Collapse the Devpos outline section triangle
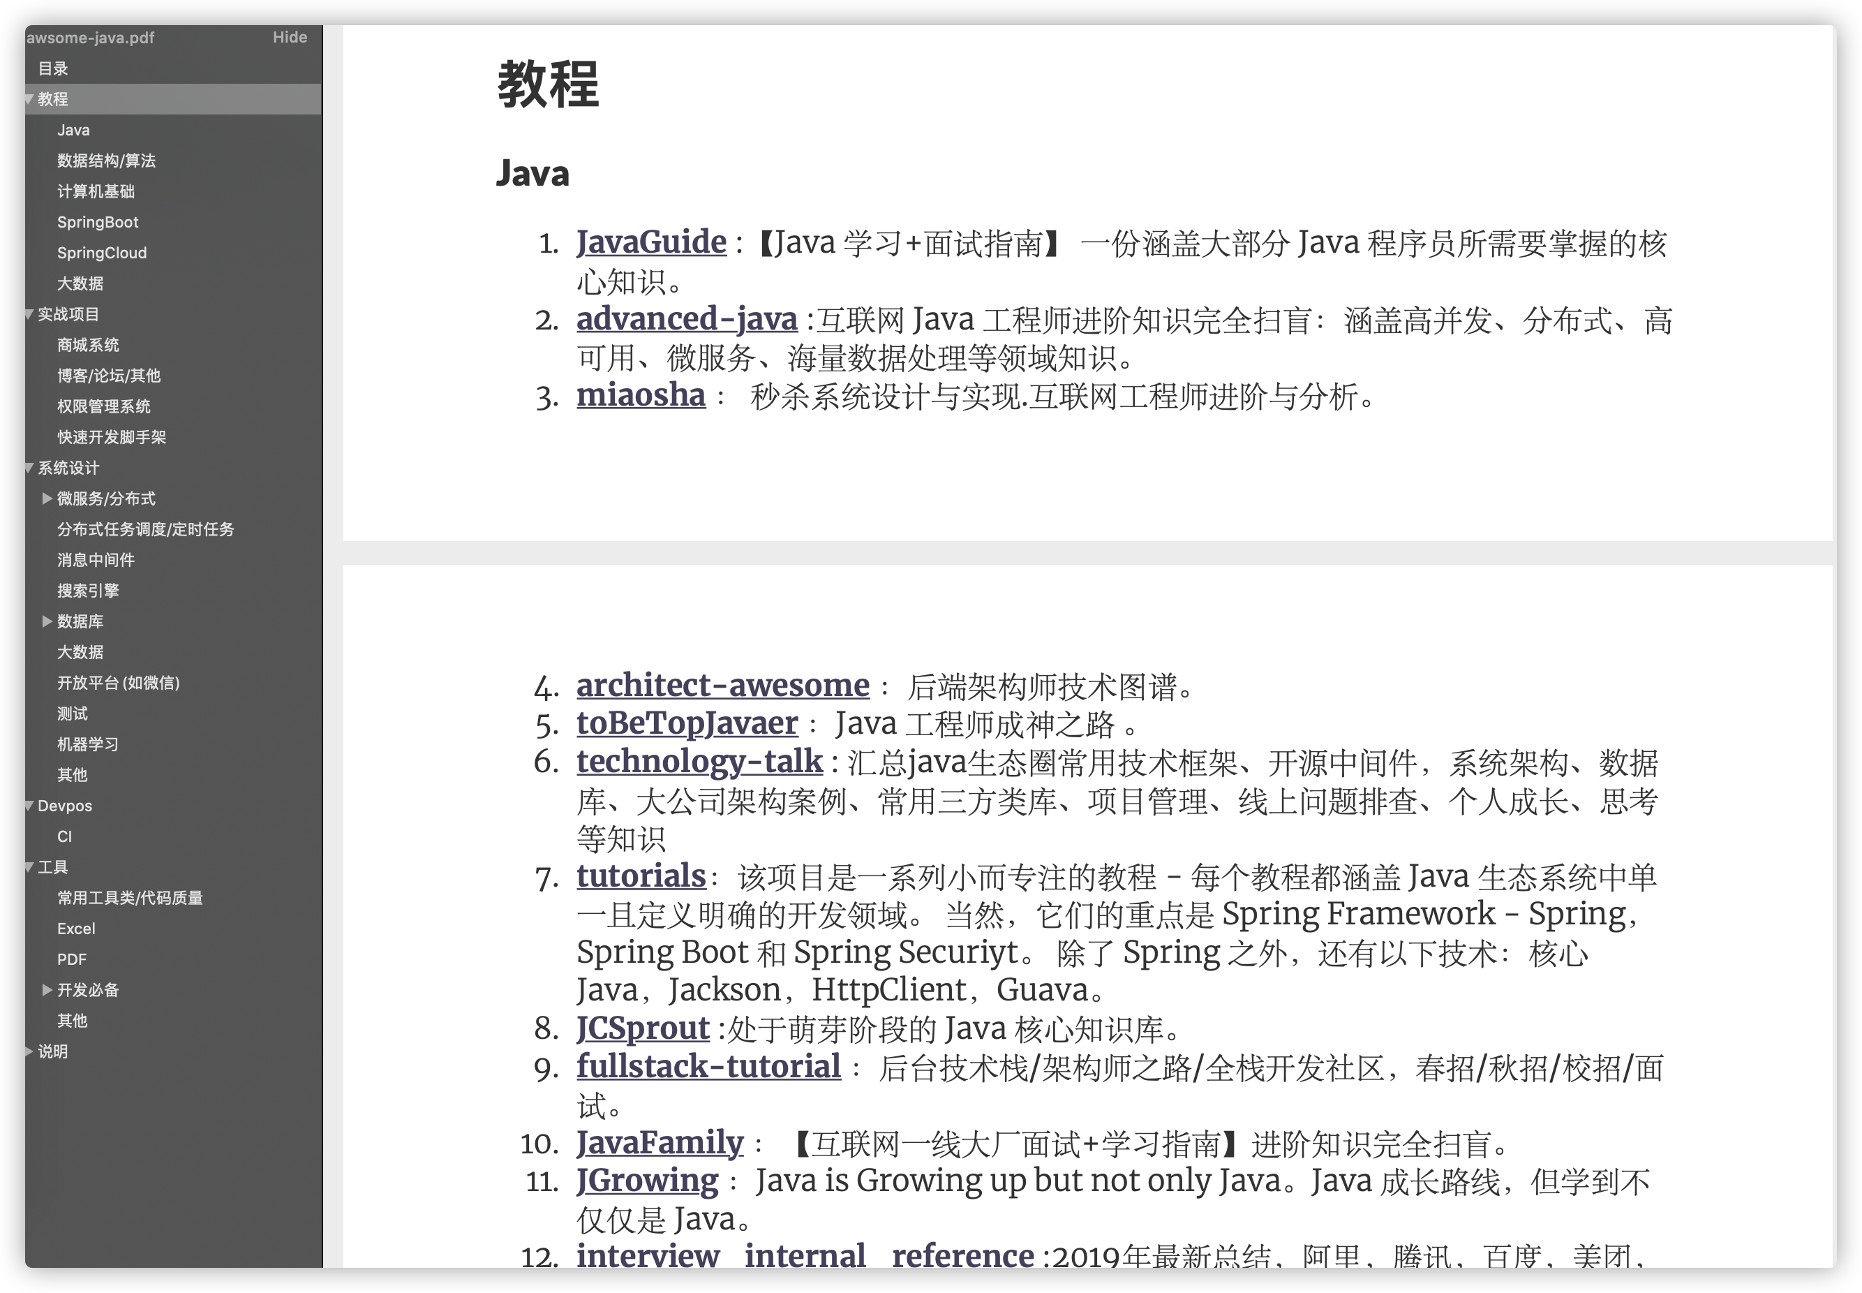The height and width of the screenshot is (1293, 1862). click(x=29, y=806)
